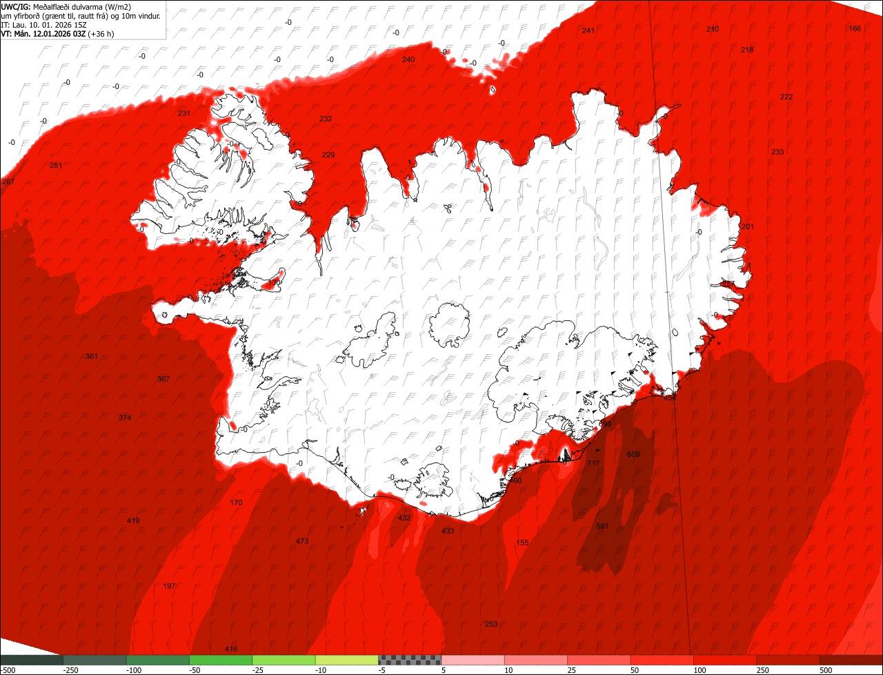The width and height of the screenshot is (883, 675).
Task: Click the checkered legend swatch between -5 and 5
Action: pos(410,660)
